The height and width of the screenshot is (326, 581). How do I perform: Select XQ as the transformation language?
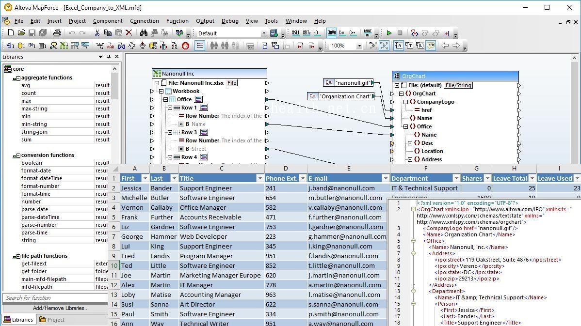[x=316, y=33]
